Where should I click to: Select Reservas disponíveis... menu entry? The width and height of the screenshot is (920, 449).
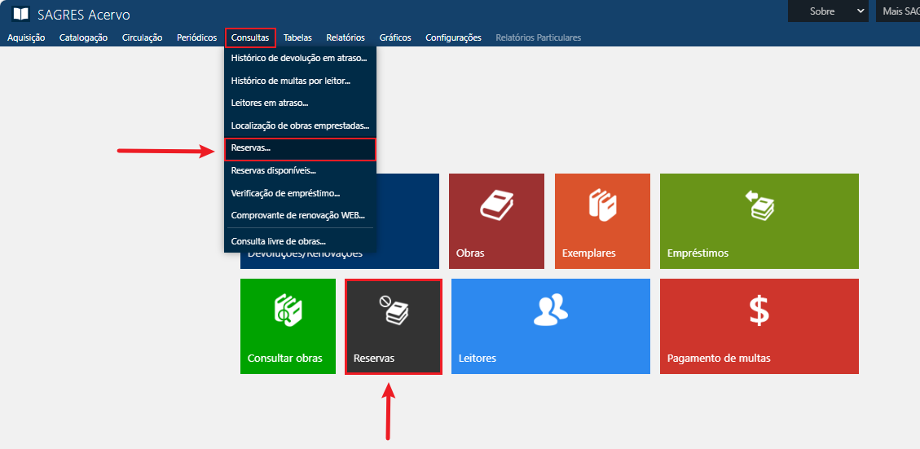[x=273, y=170]
